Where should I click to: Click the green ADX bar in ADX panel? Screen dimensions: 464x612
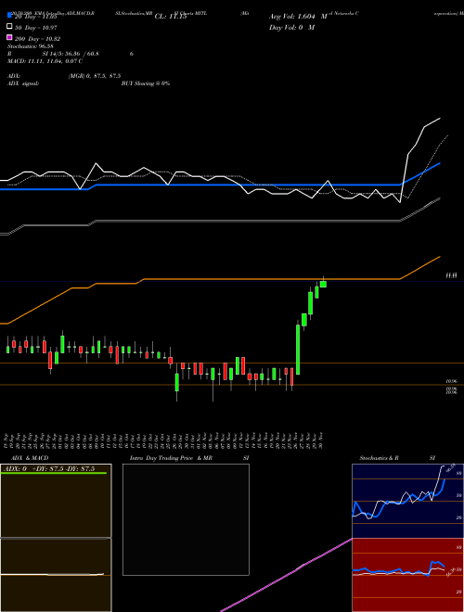pos(54,473)
